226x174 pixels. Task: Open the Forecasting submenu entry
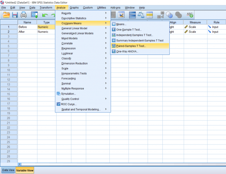pos(83,78)
